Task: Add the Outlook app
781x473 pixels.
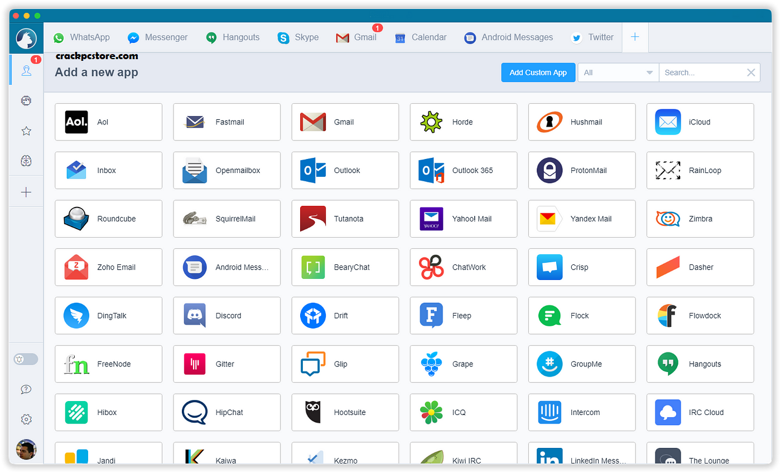Action: [345, 170]
